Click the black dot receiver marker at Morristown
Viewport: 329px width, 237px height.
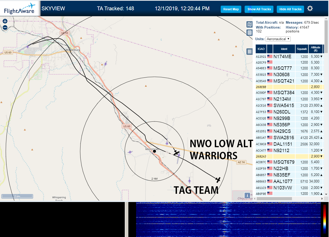[x=154, y=151]
